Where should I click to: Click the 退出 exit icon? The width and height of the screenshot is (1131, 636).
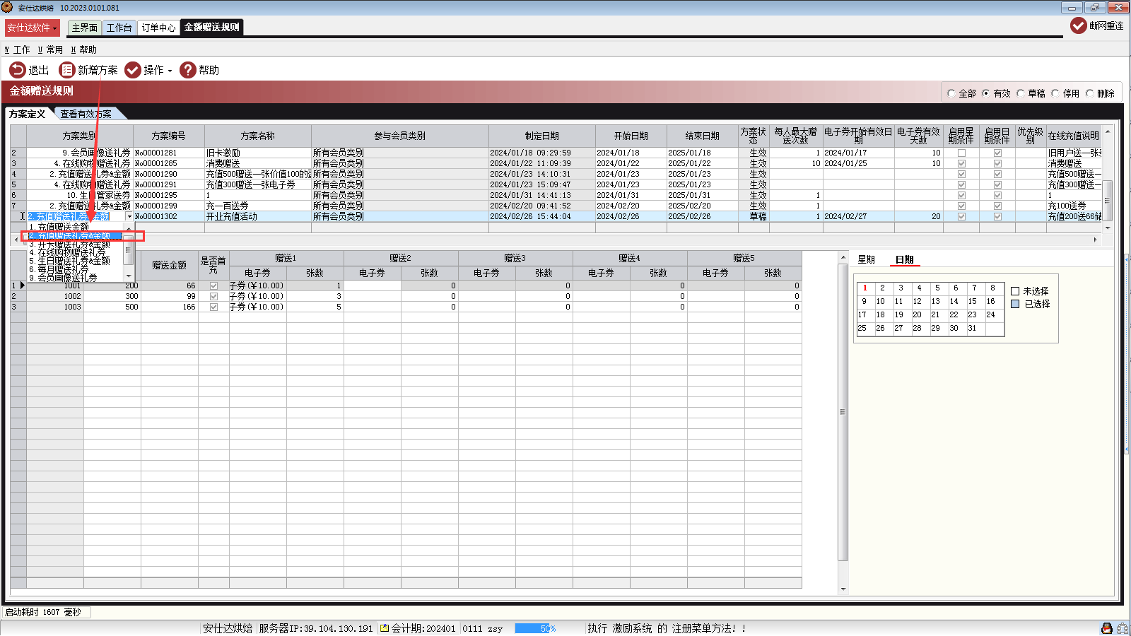point(17,70)
